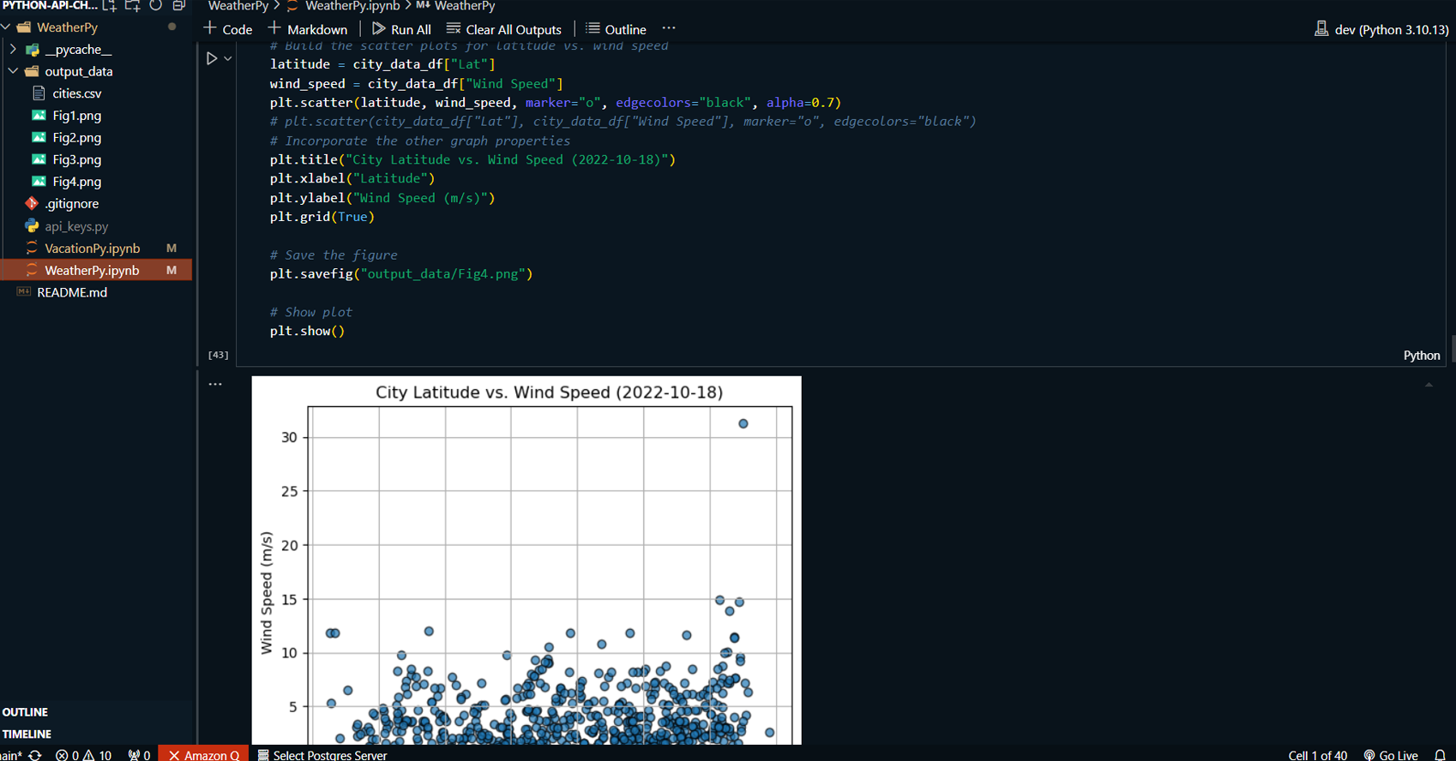Open the Fig4.png file

tap(76, 182)
